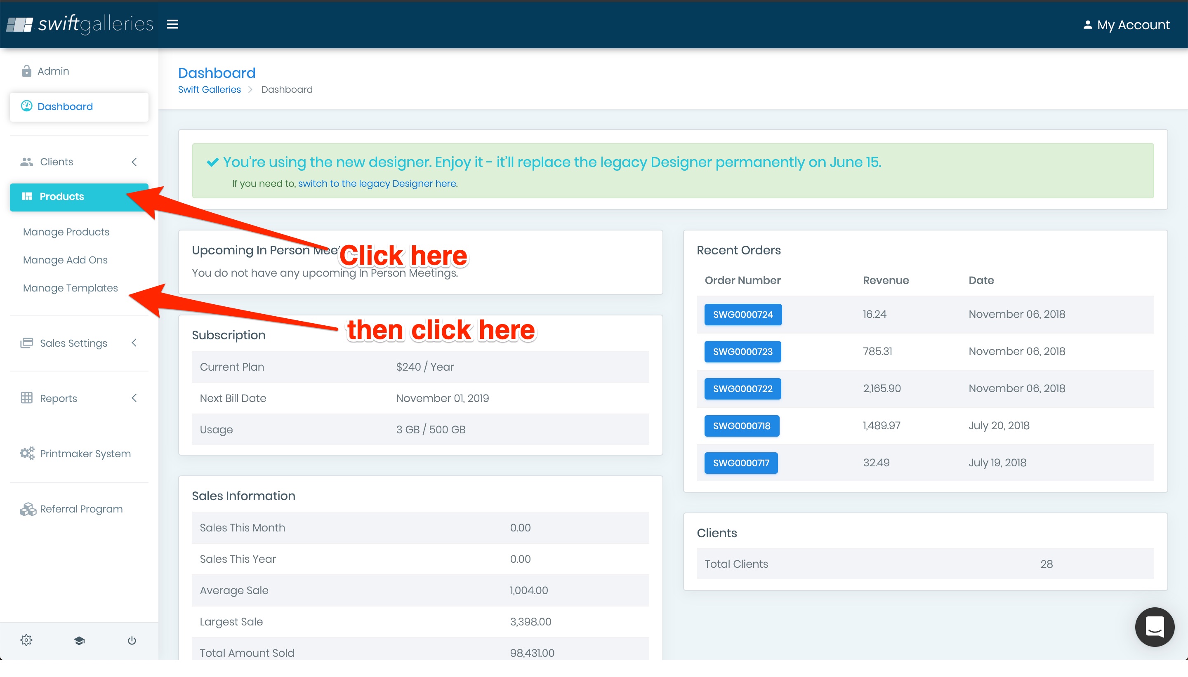Click the $240 / Year plan value

click(425, 367)
